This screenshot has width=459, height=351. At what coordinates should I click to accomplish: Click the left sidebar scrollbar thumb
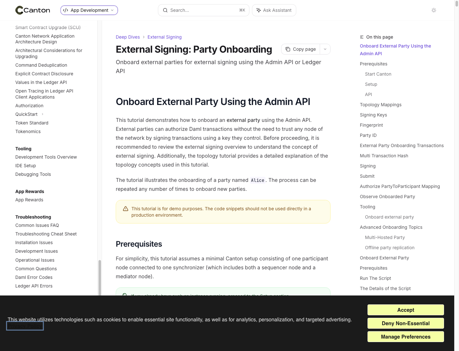[x=99, y=278]
